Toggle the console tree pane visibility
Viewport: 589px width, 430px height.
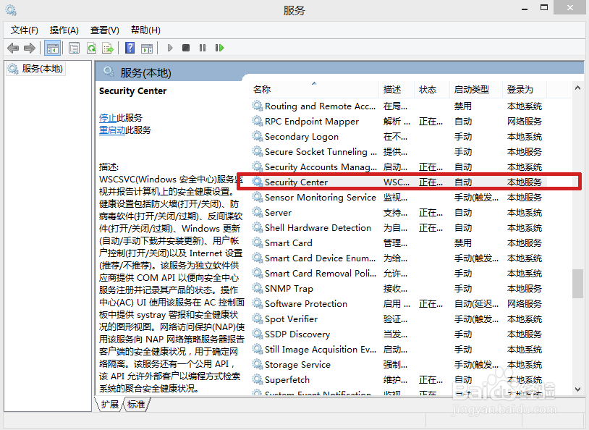point(53,48)
